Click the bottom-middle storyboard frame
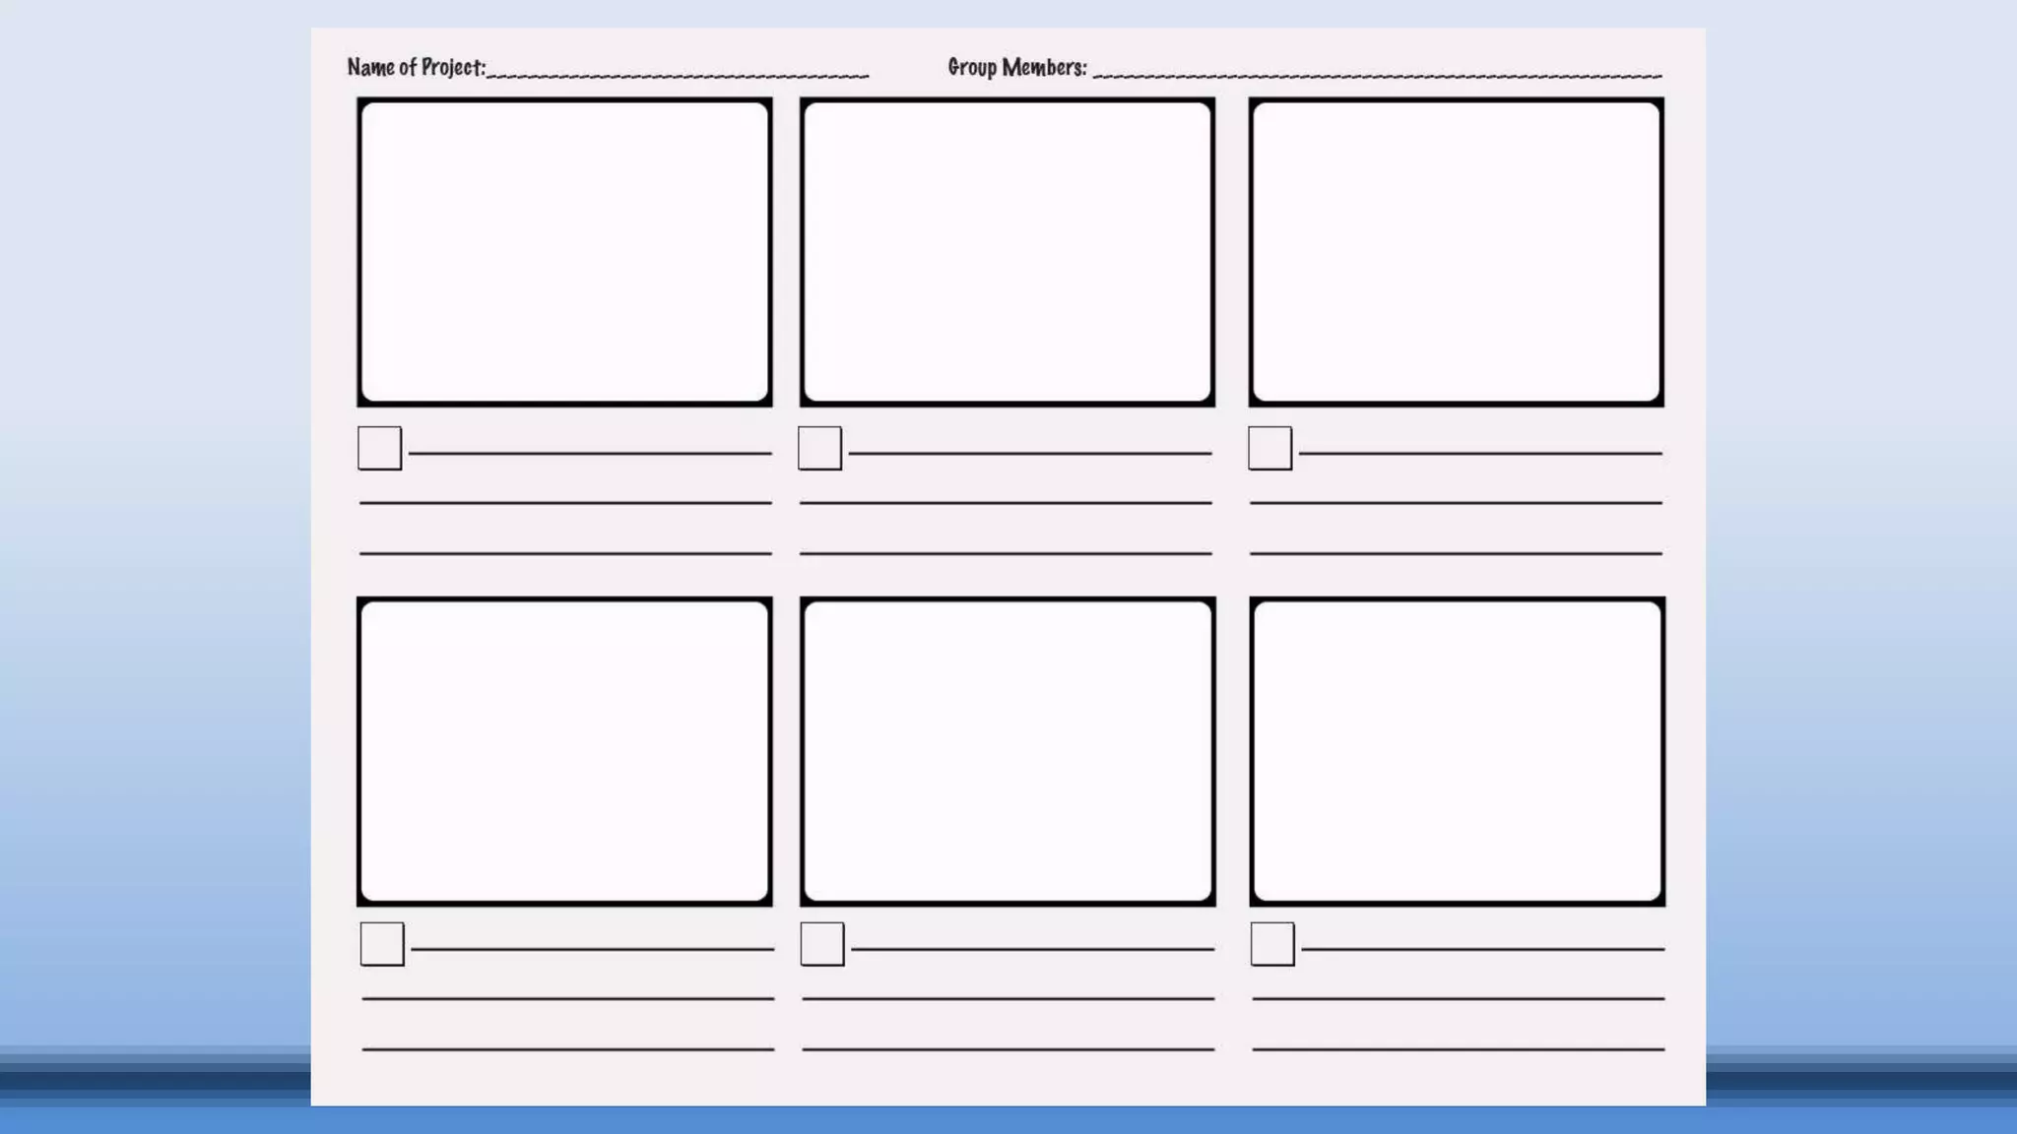Screen dimensions: 2017x1134 click(1007, 751)
